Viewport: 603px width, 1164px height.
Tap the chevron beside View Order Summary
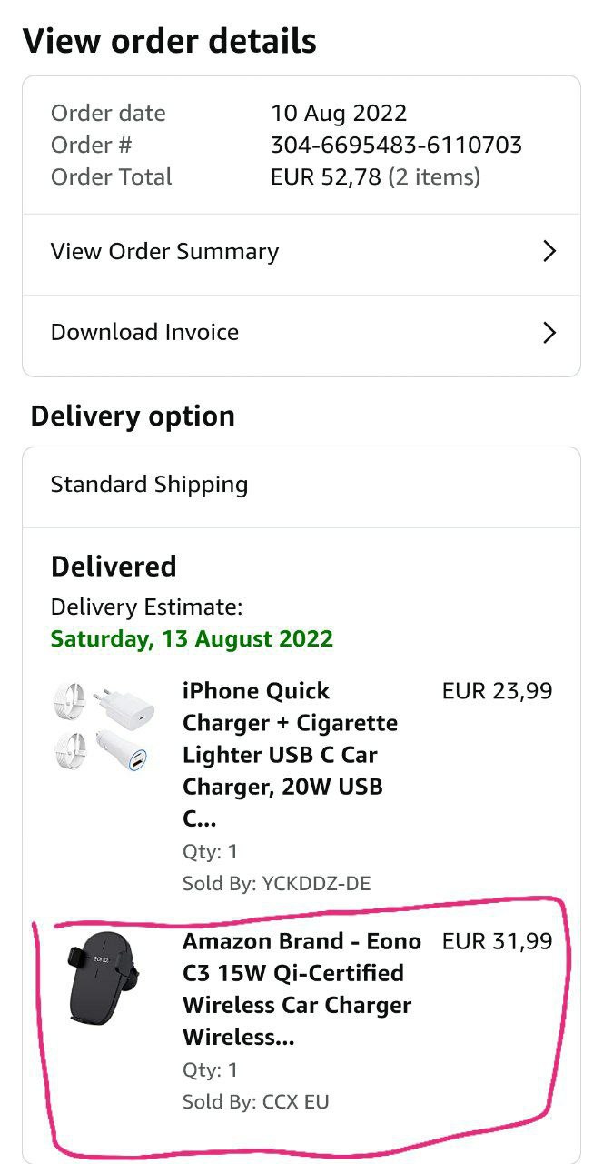[x=549, y=252]
